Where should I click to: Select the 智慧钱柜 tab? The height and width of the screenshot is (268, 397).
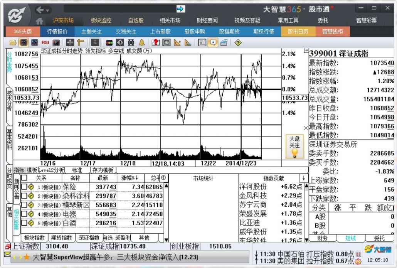point(332,32)
